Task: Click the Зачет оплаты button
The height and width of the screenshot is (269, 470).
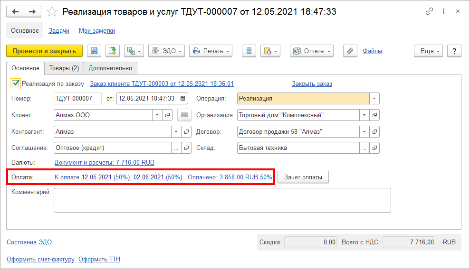Action: click(x=303, y=177)
